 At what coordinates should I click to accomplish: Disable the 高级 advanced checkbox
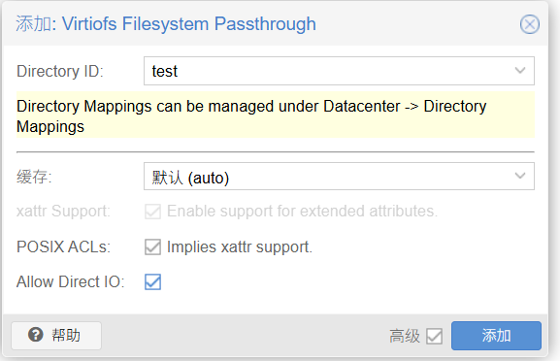(434, 336)
